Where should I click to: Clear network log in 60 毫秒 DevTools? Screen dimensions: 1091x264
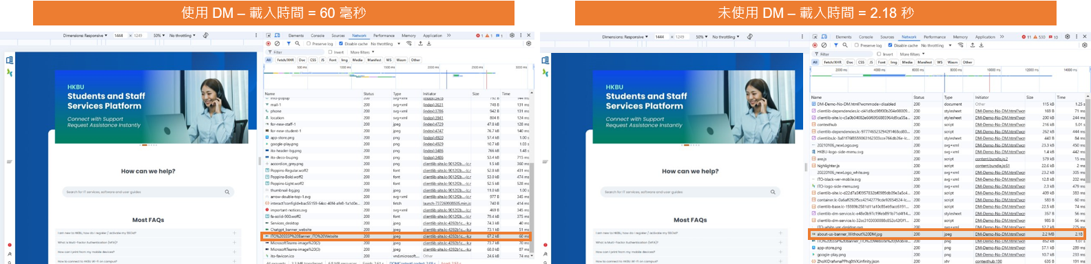(278, 43)
